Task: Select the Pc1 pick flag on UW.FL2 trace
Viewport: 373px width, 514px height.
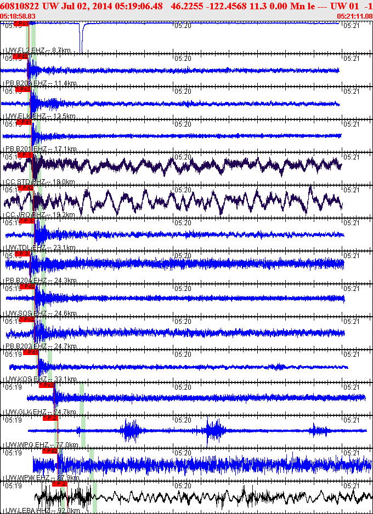Action: click(x=21, y=23)
